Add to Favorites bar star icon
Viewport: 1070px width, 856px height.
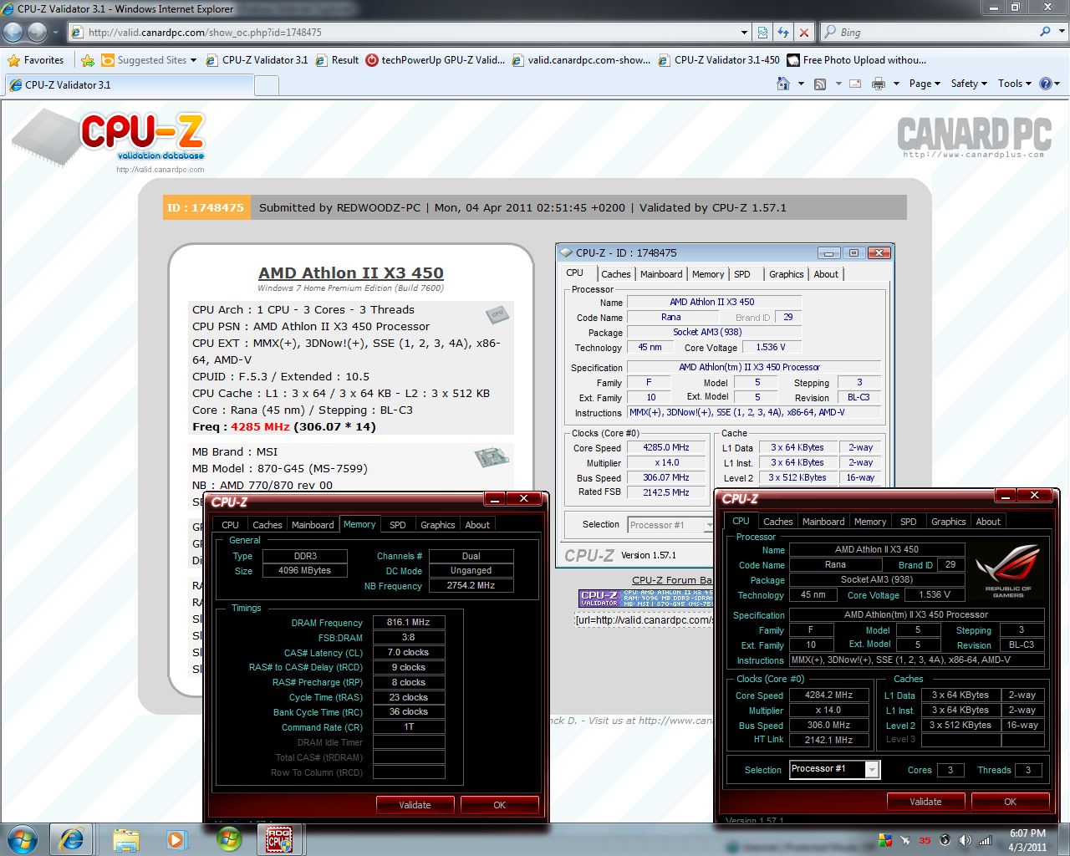click(87, 60)
